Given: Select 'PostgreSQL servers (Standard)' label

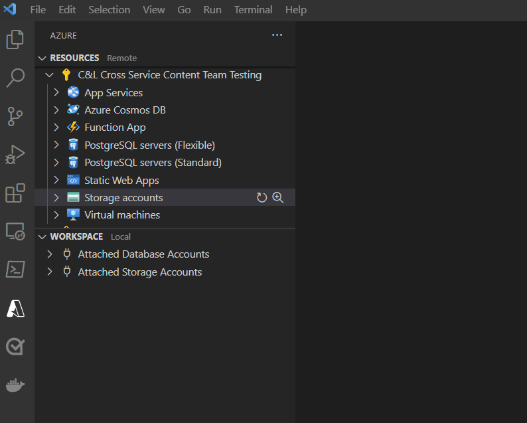Looking at the screenshot, I should point(153,163).
